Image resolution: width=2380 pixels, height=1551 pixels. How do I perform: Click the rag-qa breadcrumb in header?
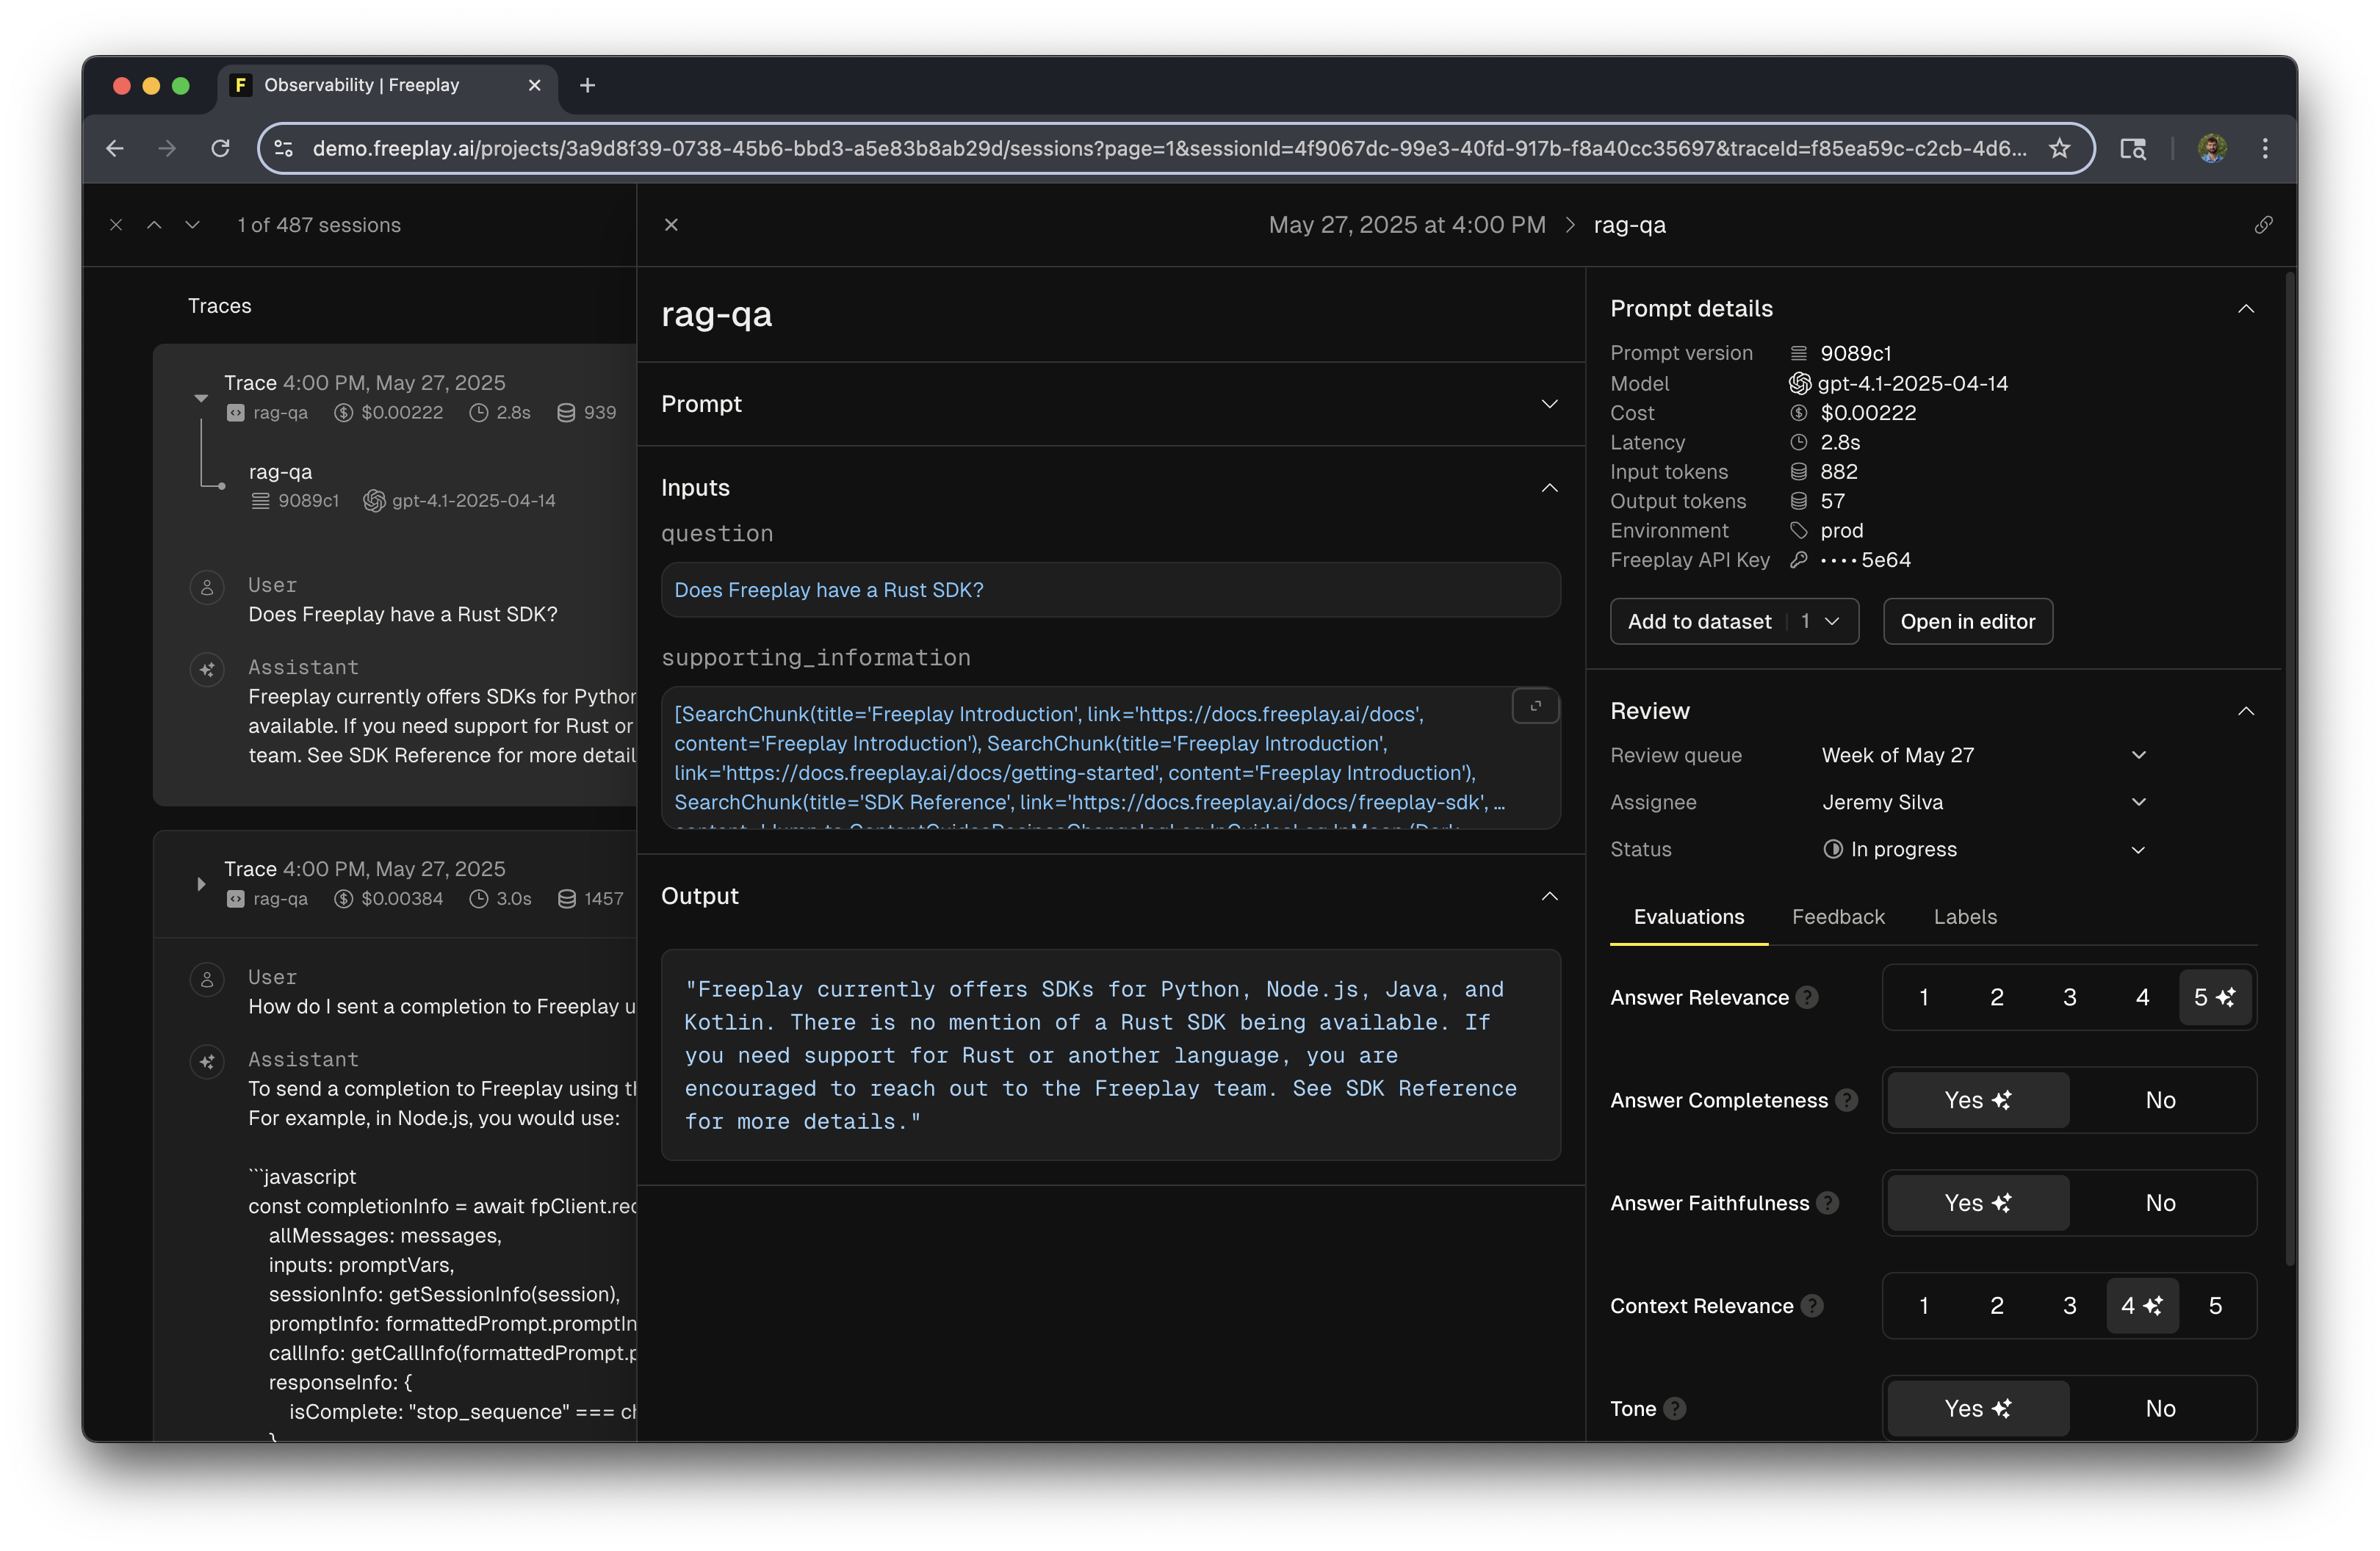pyautogui.click(x=1629, y=225)
